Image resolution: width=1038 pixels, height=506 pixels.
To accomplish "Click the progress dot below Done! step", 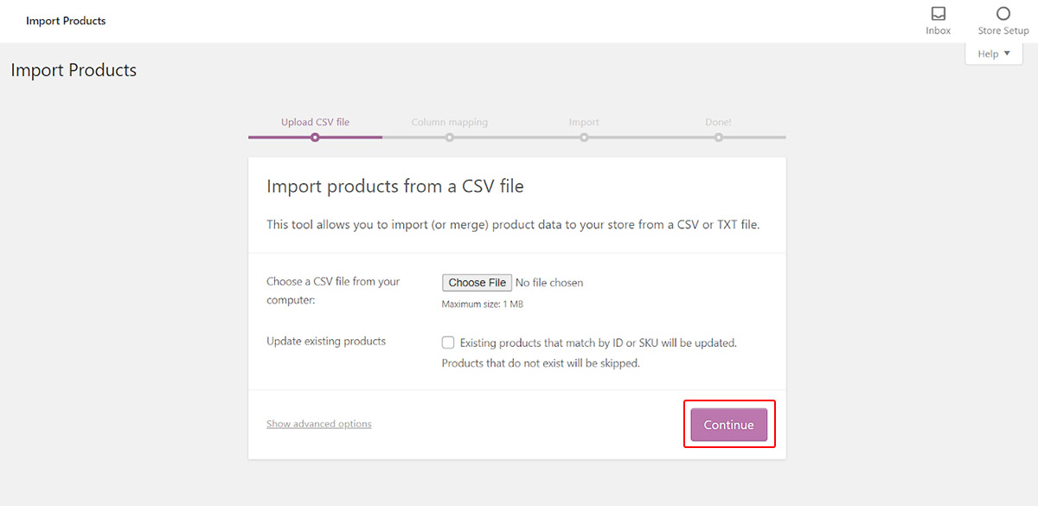I will [x=718, y=137].
